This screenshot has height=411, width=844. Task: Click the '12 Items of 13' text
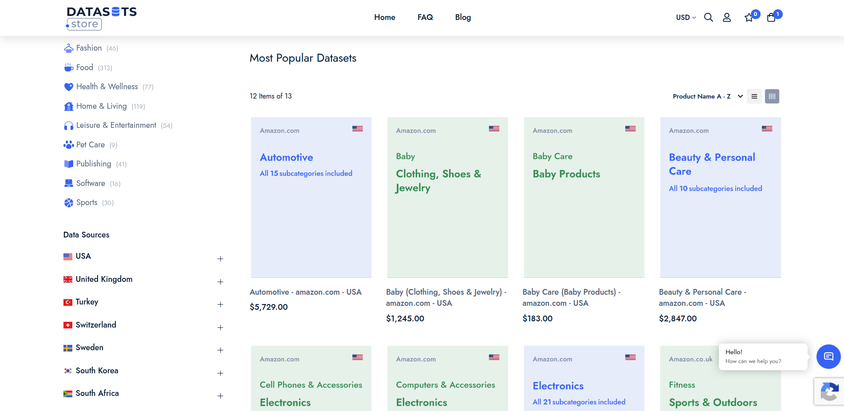(x=271, y=96)
